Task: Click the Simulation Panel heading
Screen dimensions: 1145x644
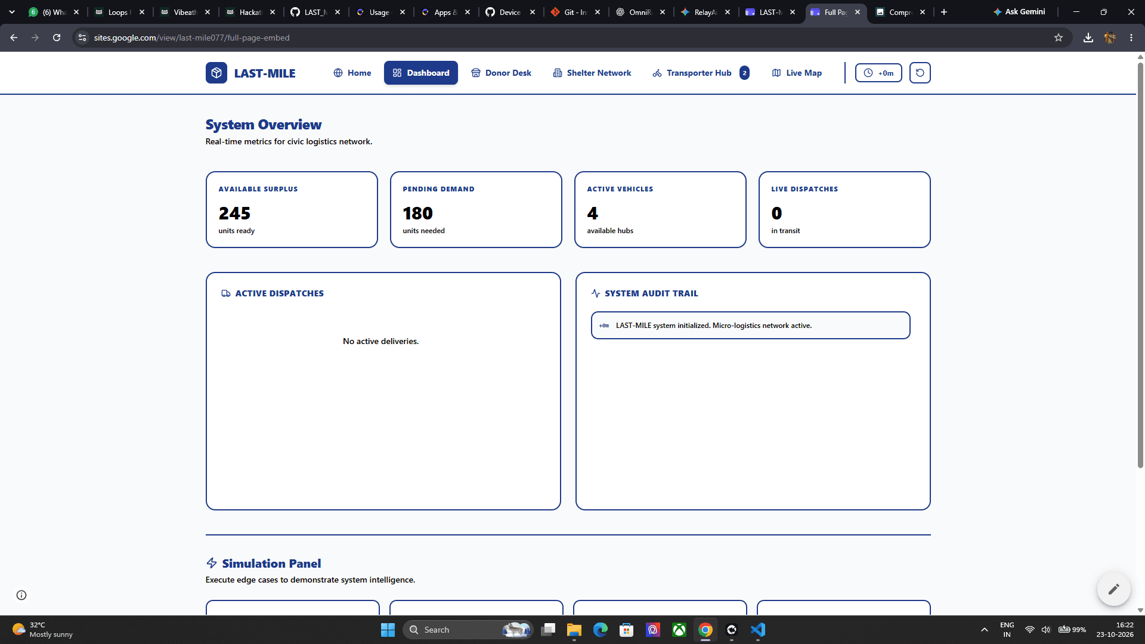Action: pyautogui.click(x=271, y=563)
